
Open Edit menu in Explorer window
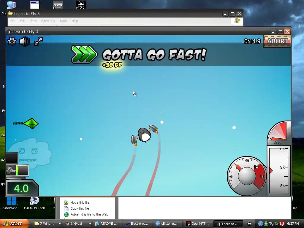coord(23,21)
